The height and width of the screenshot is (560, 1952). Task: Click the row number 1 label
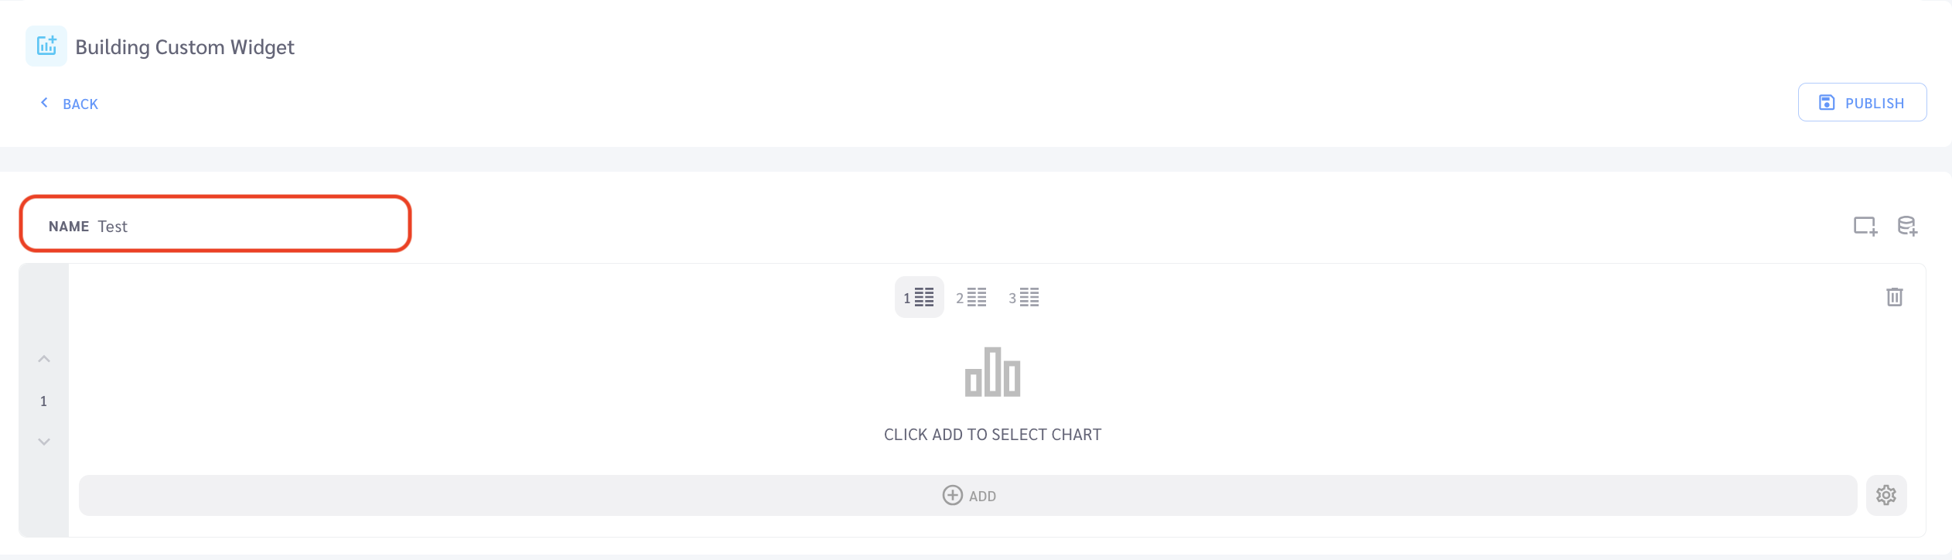(x=44, y=401)
